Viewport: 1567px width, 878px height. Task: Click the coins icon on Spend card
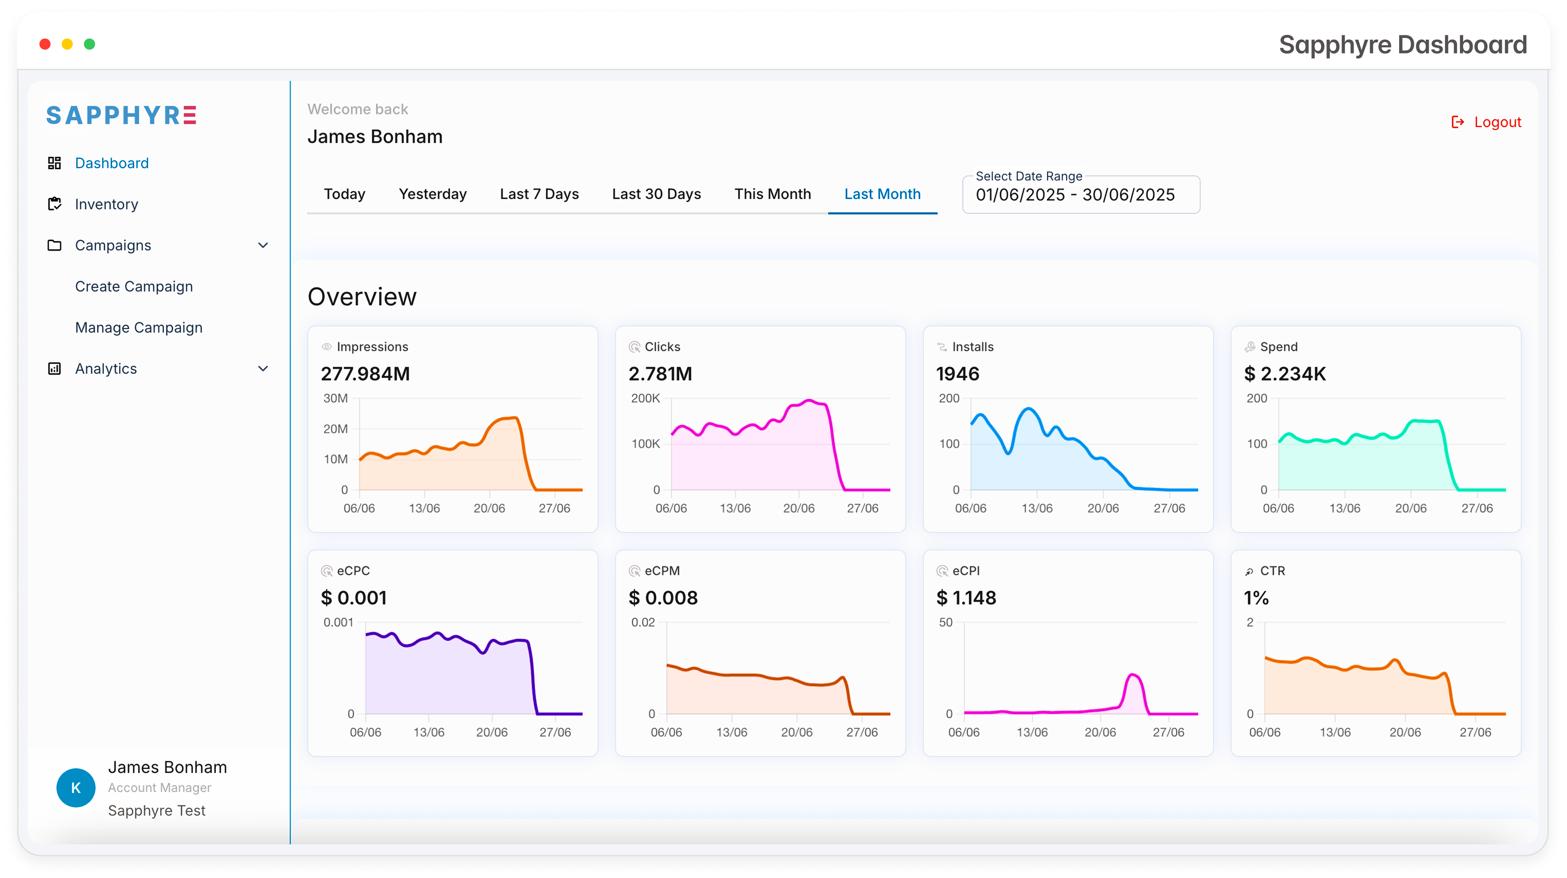click(x=1250, y=346)
